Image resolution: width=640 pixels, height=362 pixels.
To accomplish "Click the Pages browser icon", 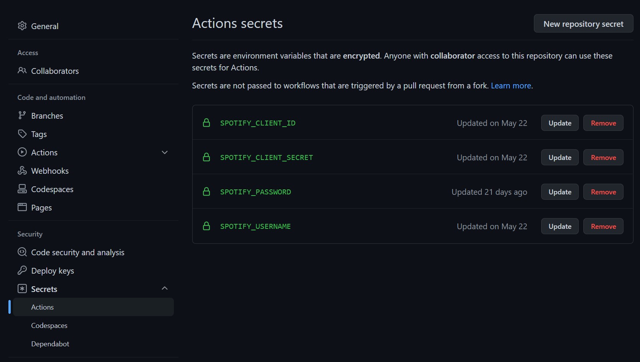I will coord(22,207).
